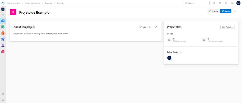Open the Boards hub in sidebar

pyautogui.click(x=3, y=27)
